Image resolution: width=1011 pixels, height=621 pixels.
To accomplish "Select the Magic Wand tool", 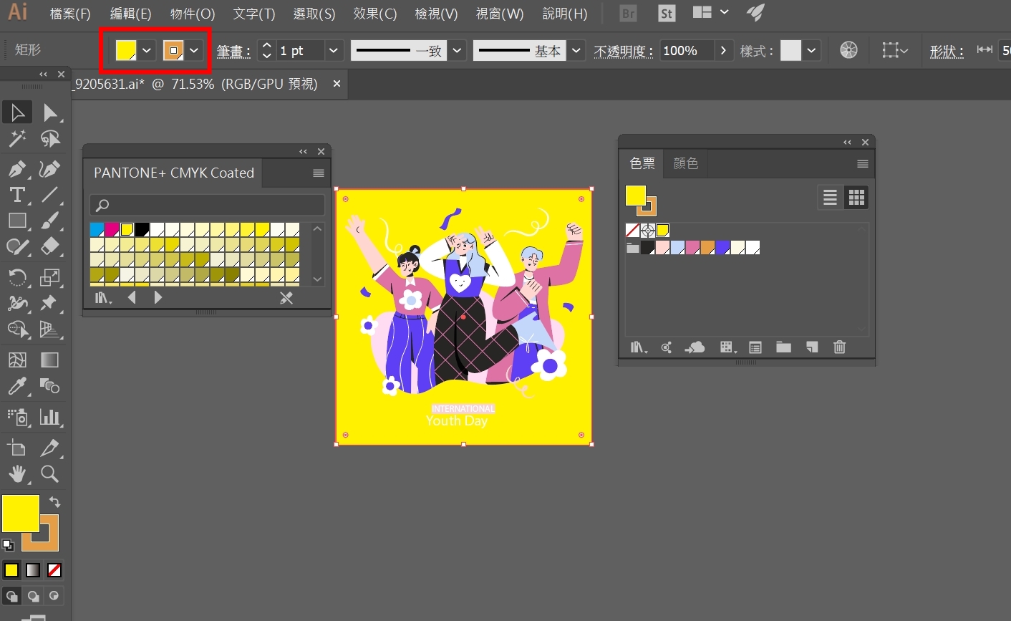I will pos(16,139).
